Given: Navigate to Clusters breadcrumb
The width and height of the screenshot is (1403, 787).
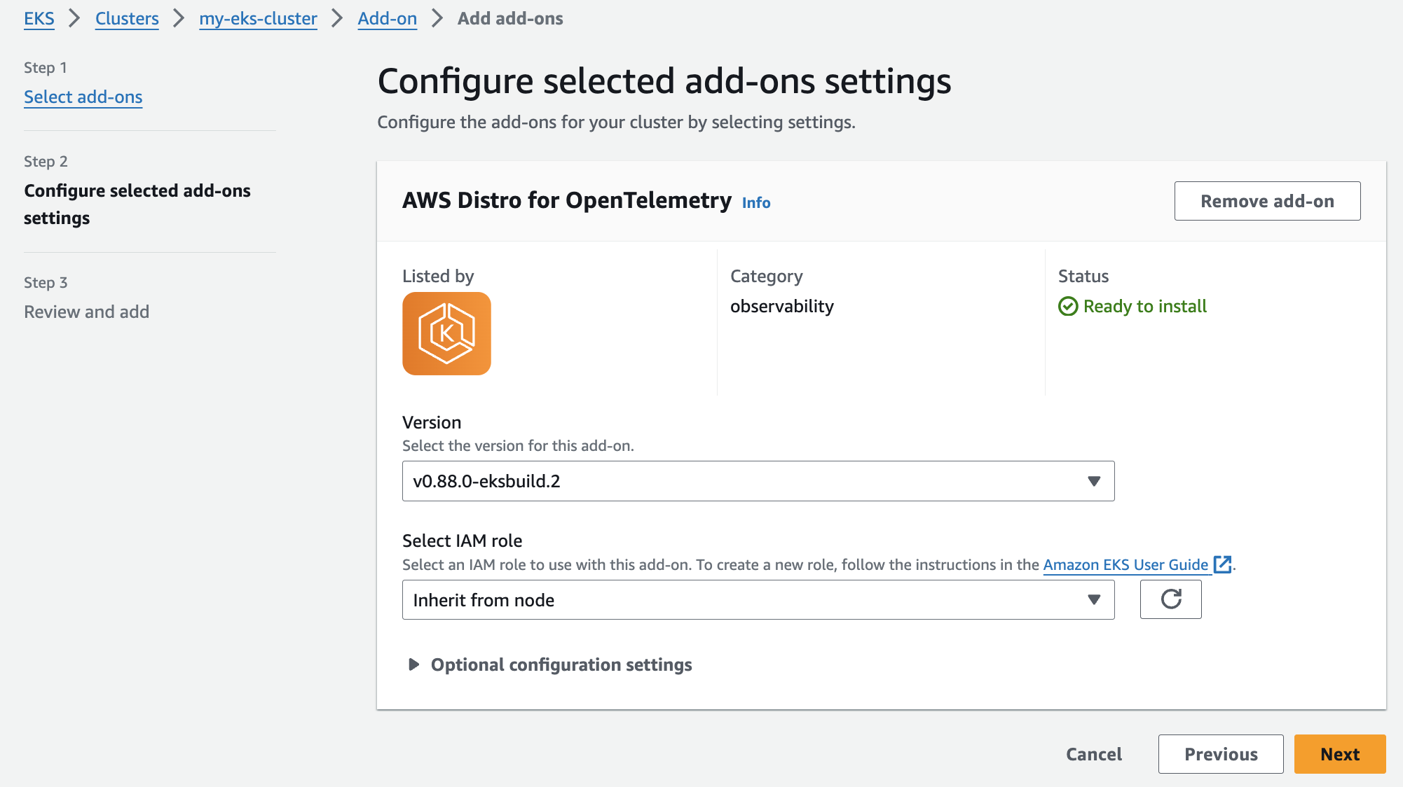Looking at the screenshot, I should [x=127, y=19].
